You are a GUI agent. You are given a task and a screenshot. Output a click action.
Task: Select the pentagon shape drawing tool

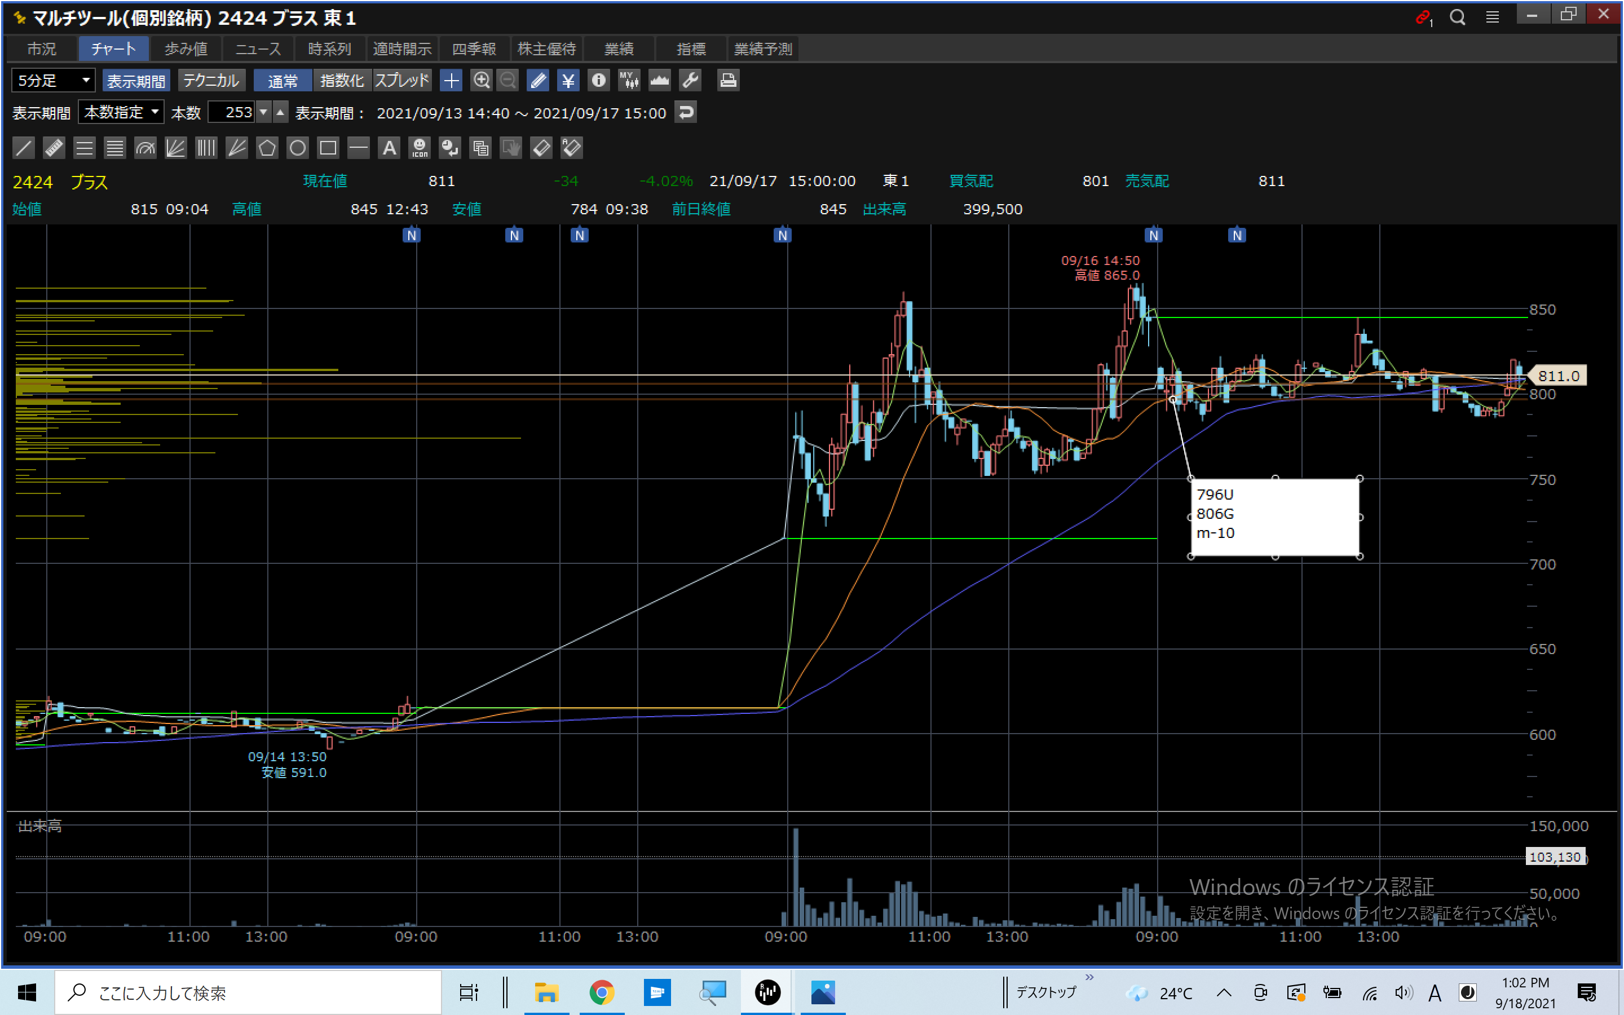pyautogui.click(x=267, y=148)
